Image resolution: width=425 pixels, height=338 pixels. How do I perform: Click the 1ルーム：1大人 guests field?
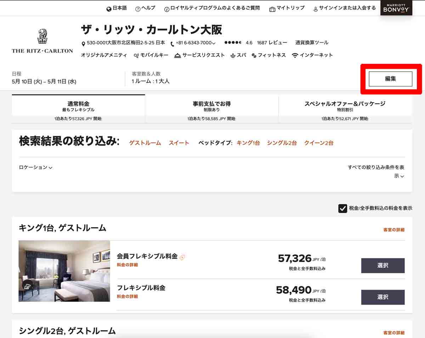(x=151, y=81)
